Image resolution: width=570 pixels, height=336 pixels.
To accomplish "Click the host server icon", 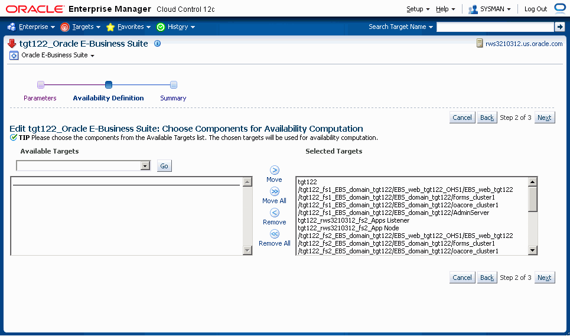I will (480, 44).
